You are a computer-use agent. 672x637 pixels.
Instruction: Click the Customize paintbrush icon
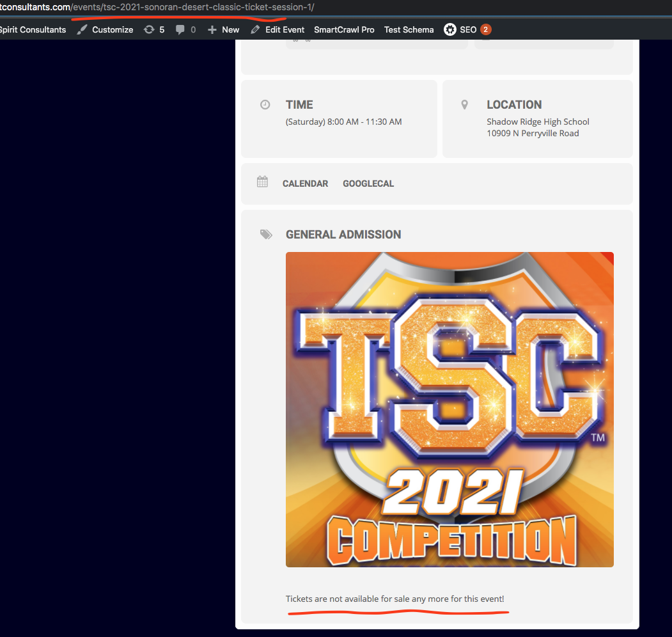pyautogui.click(x=82, y=29)
